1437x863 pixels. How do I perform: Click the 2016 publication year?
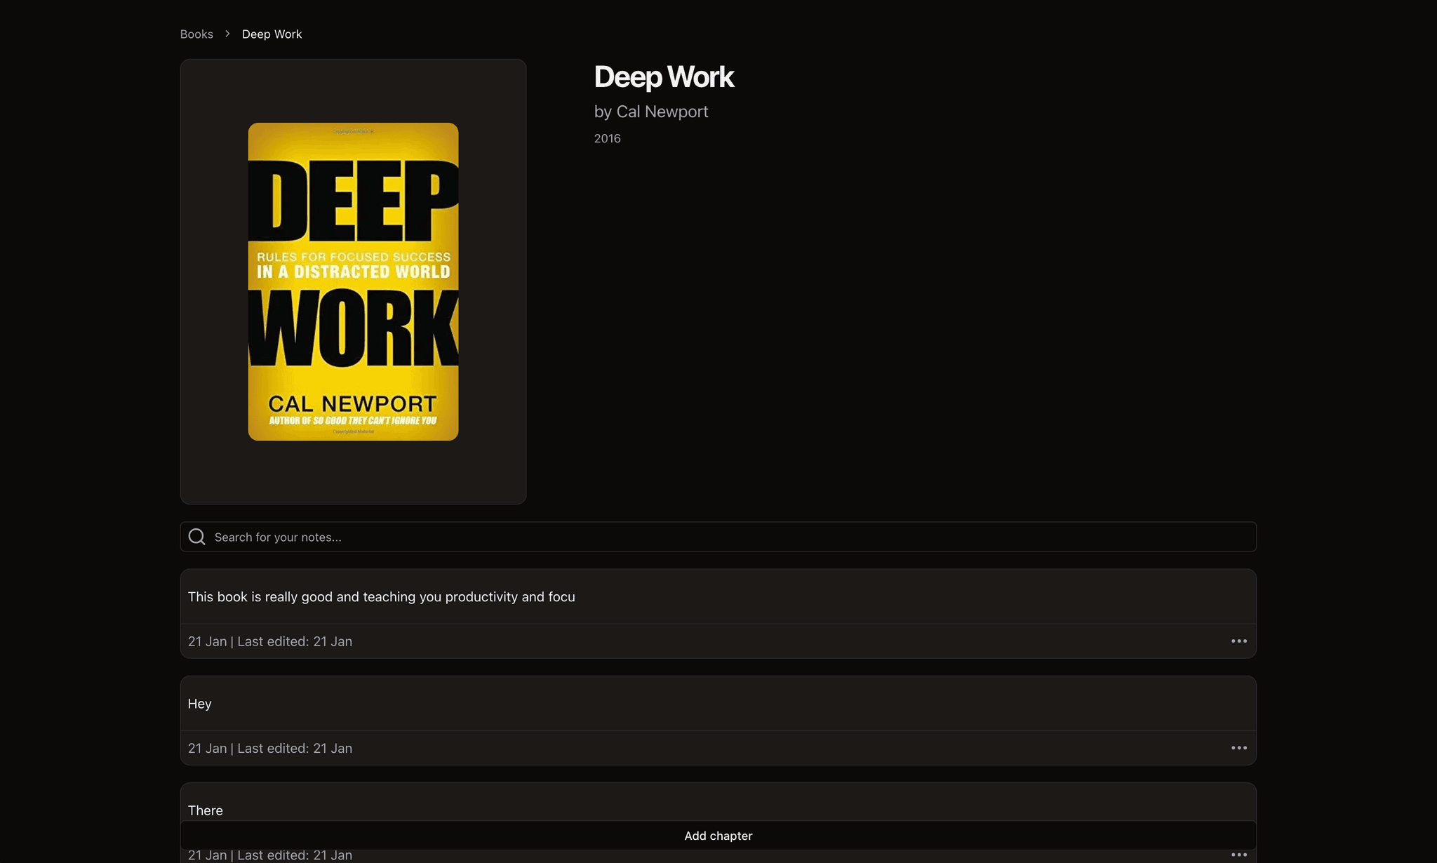(607, 139)
